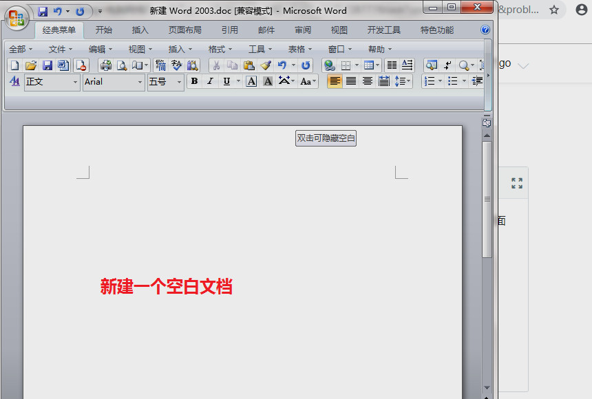Switch to the 插入 ribbon tab
Screen dimensions: 592x399
(x=140, y=30)
